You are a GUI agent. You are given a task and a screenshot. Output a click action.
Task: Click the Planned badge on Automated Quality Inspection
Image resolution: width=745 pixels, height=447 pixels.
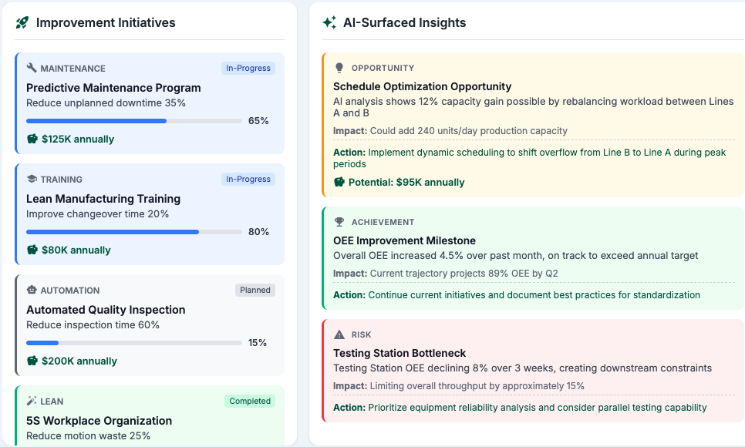pyautogui.click(x=255, y=290)
